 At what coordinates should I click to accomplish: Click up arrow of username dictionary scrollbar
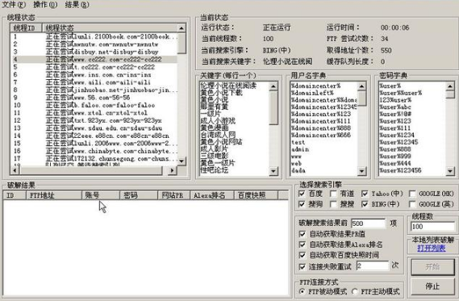point(362,86)
